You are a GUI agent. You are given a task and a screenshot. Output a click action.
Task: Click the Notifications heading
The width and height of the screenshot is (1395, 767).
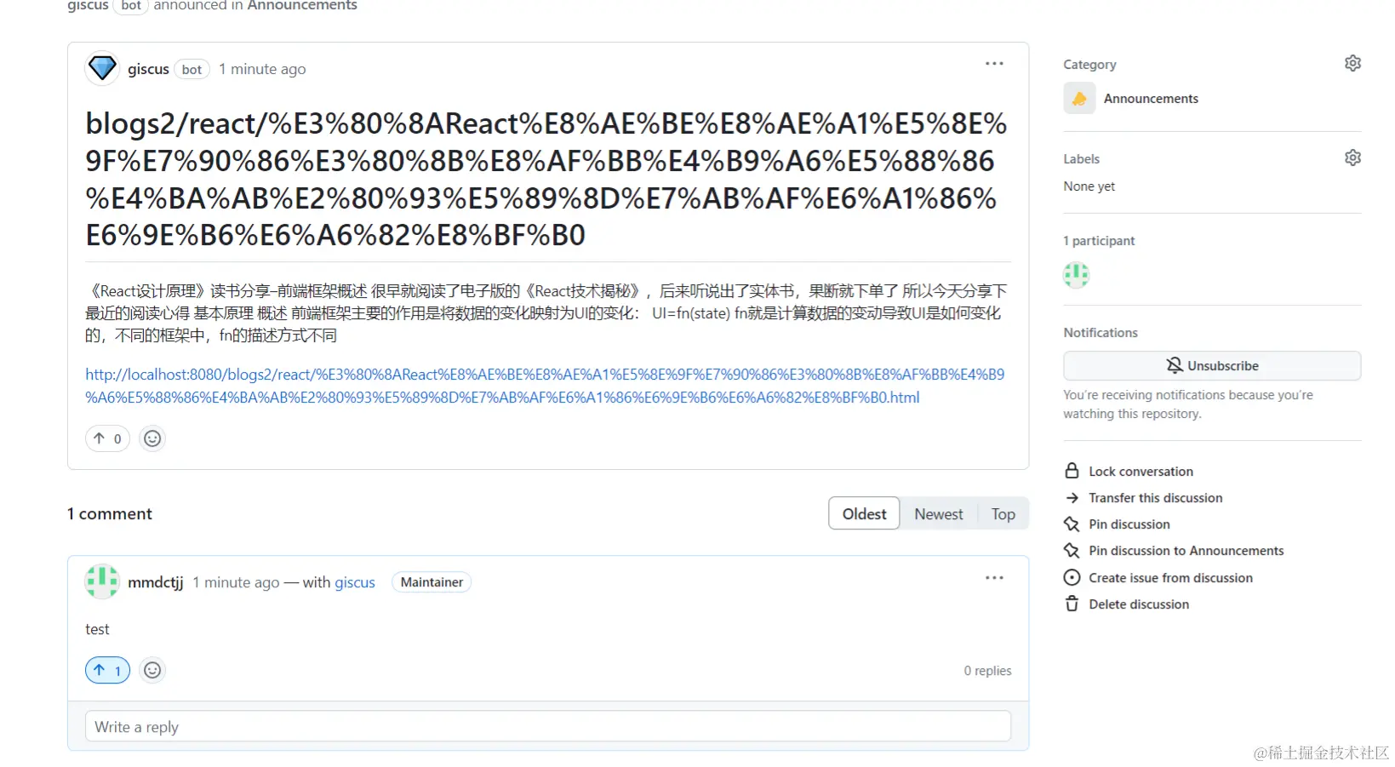(x=1101, y=333)
